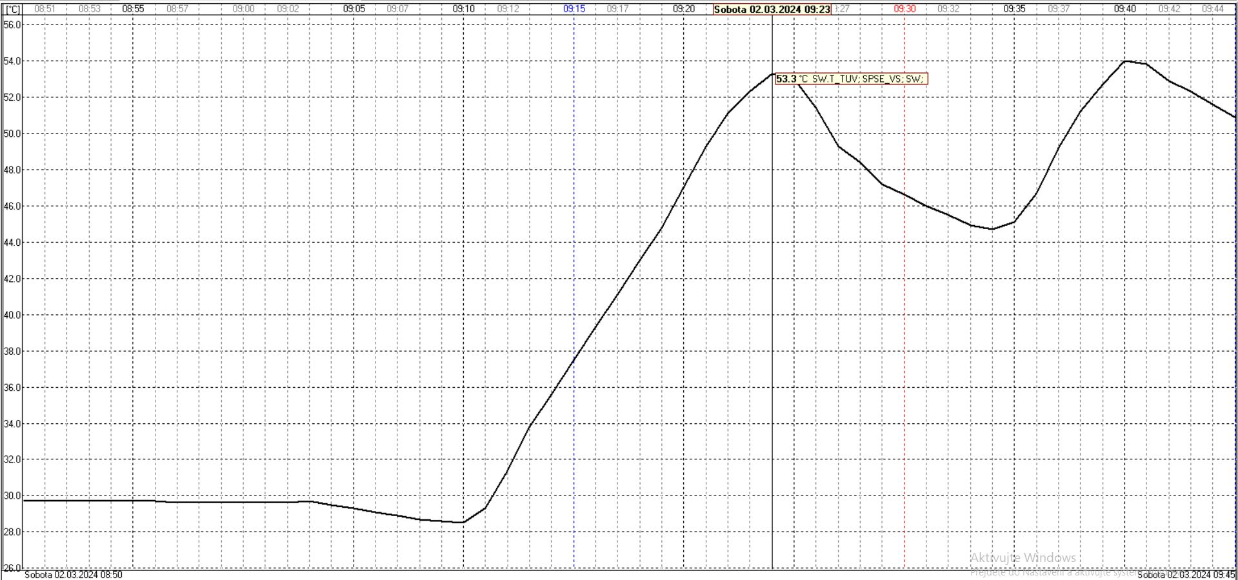Click the red 09:30 time label

904,9
